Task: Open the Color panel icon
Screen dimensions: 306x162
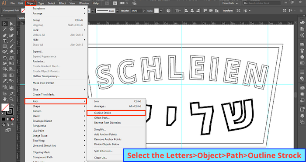Action: coord(303,22)
